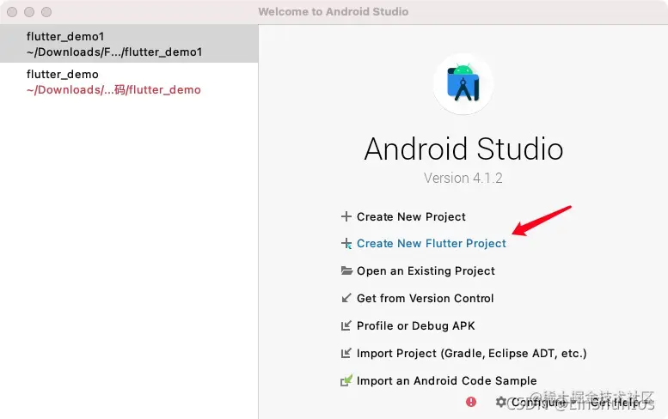Choose Import Project (Gradle, Eclipse ADT, etc.)
The image size is (668, 419).
(472, 353)
